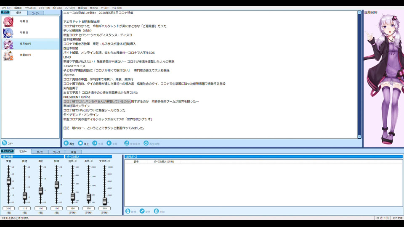
Task: Click the 短ポーズ value field 150
Action: click(x=73, y=208)
